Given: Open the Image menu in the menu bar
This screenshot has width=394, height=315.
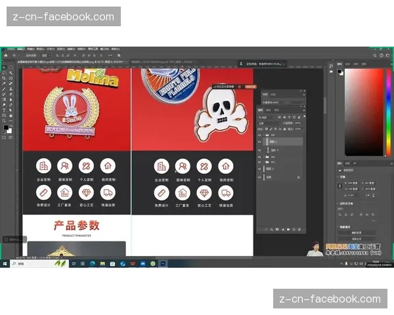Looking at the screenshot, I should tap(31, 49).
